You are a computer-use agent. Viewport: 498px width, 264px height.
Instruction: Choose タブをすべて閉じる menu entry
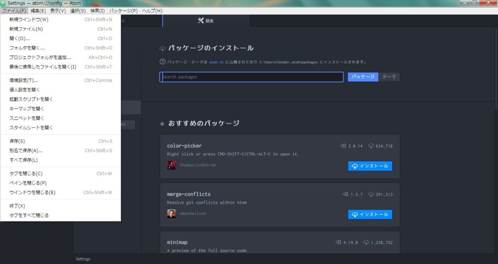click(x=61, y=215)
